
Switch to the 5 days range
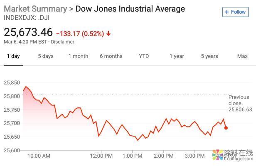pos(46,56)
